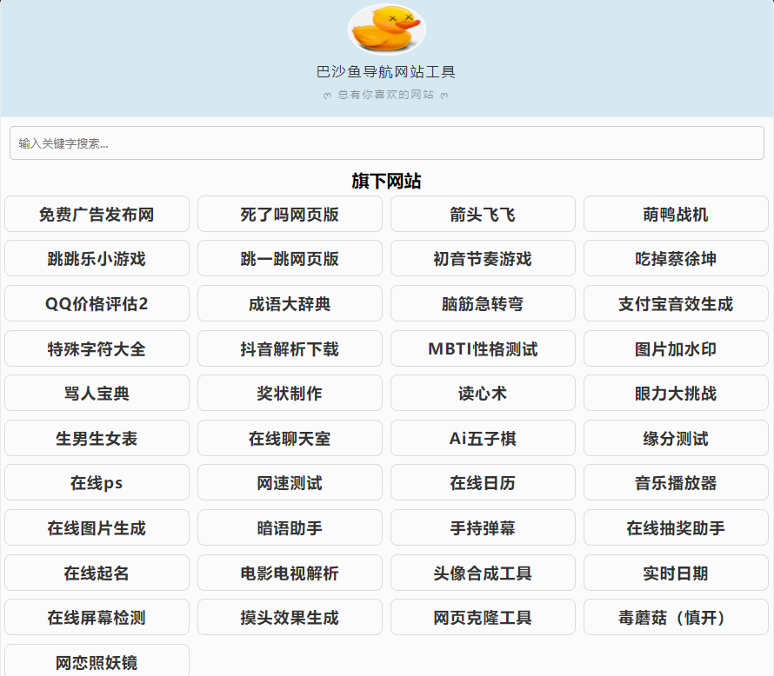Go to 成语大辞典 dictionary

tap(290, 304)
